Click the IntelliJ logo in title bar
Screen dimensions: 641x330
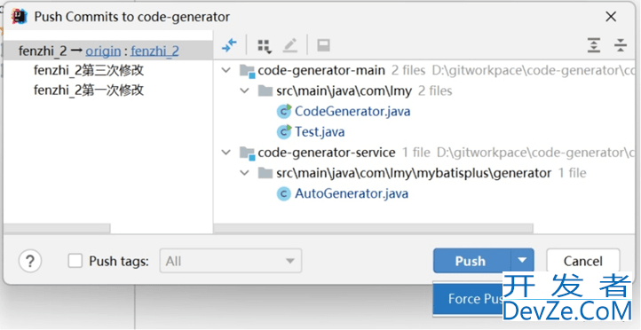(x=19, y=16)
